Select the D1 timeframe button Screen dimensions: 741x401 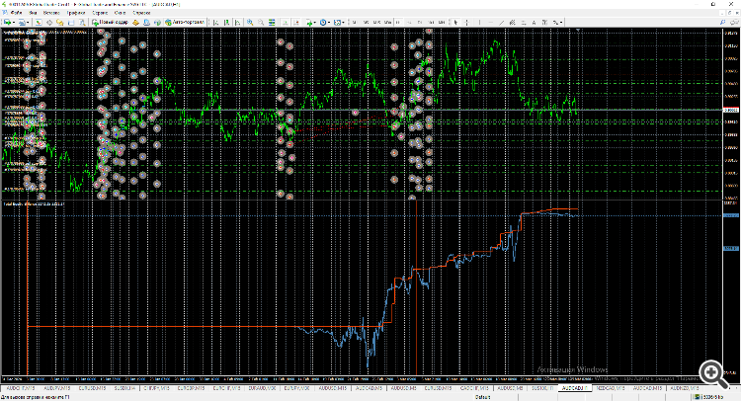point(420,22)
